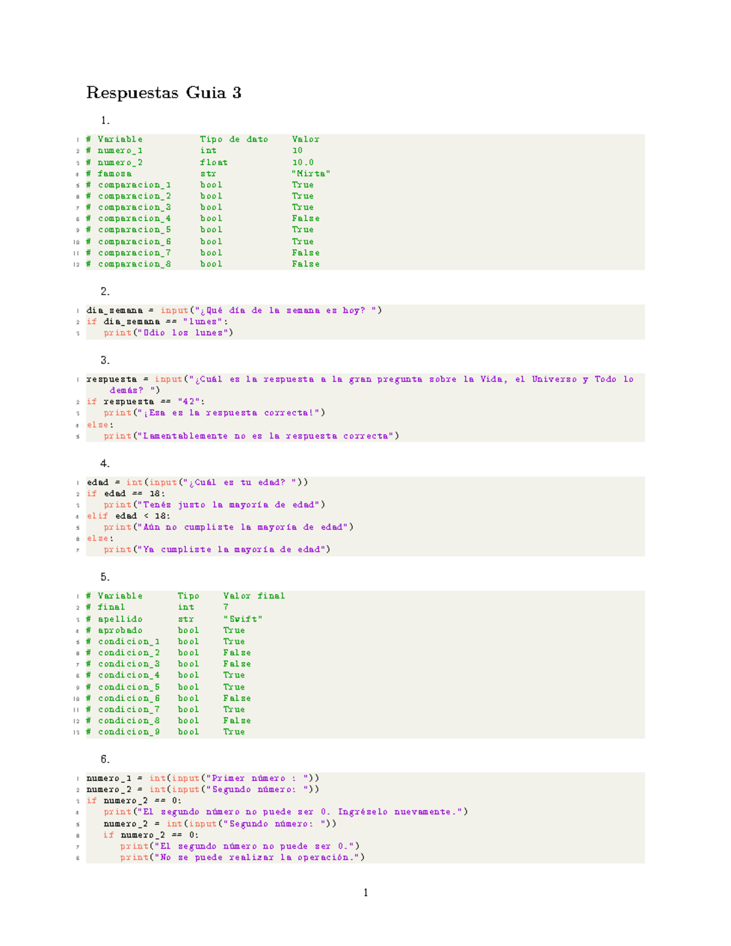Viewport: 731px width, 946px height.
Task: Click the line with print("Odio los lunes")
Action: (x=168, y=333)
